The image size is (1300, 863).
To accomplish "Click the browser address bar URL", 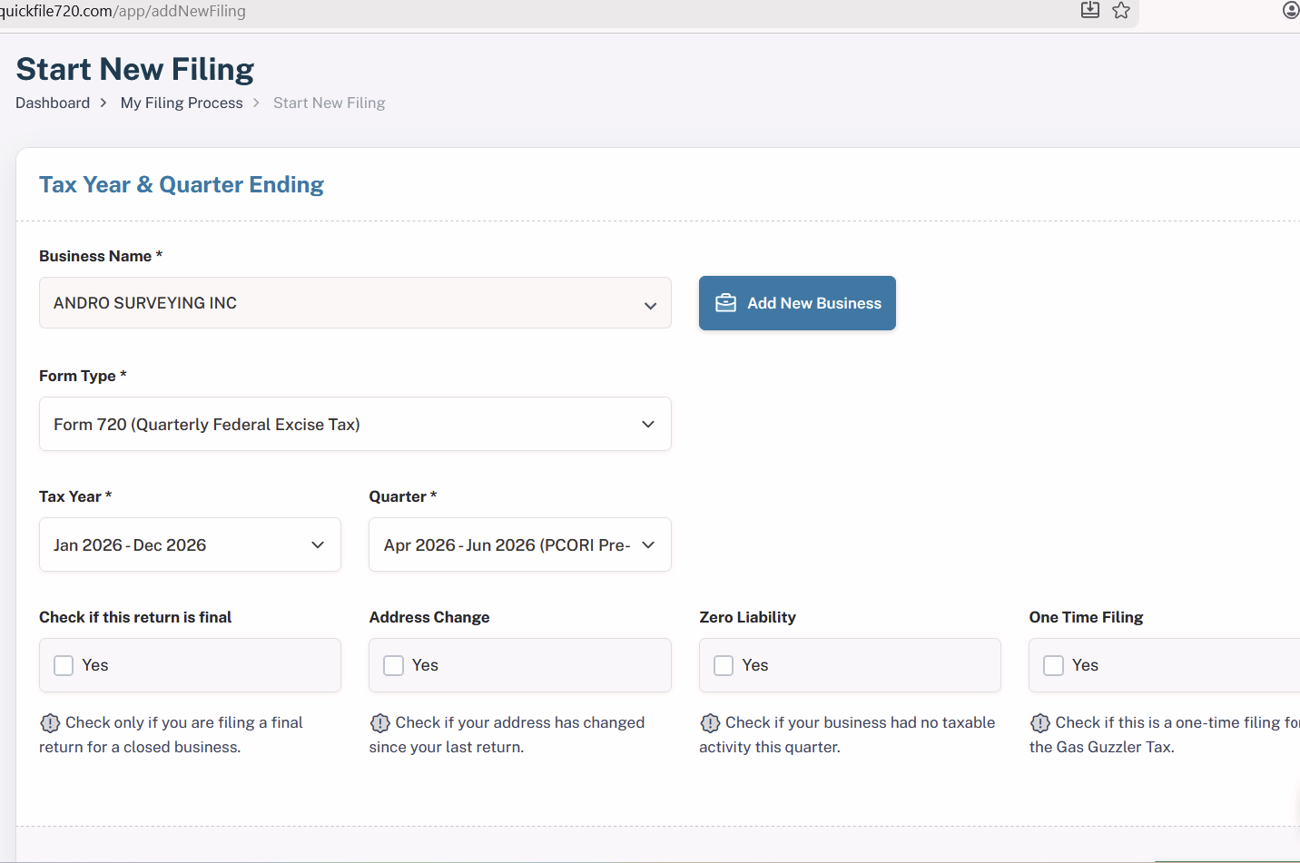I will [123, 11].
